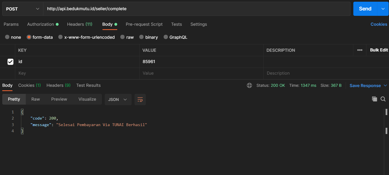Open the Cookies link
This screenshot has width=389, height=175.
point(379,24)
